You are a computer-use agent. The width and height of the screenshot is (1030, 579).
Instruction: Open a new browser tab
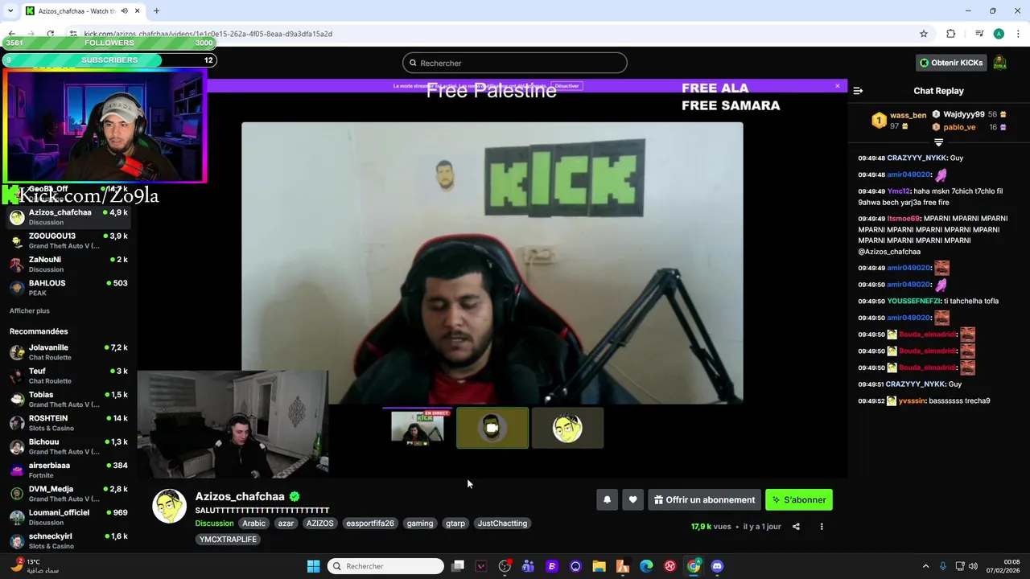coord(156,10)
